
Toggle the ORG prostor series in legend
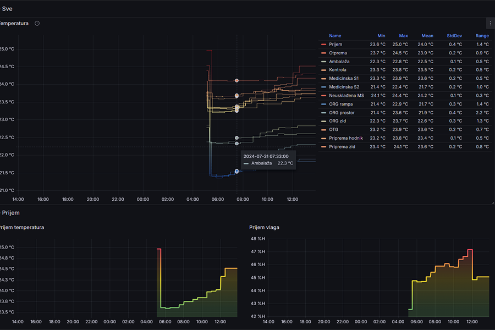pyautogui.click(x=342, y=113)
